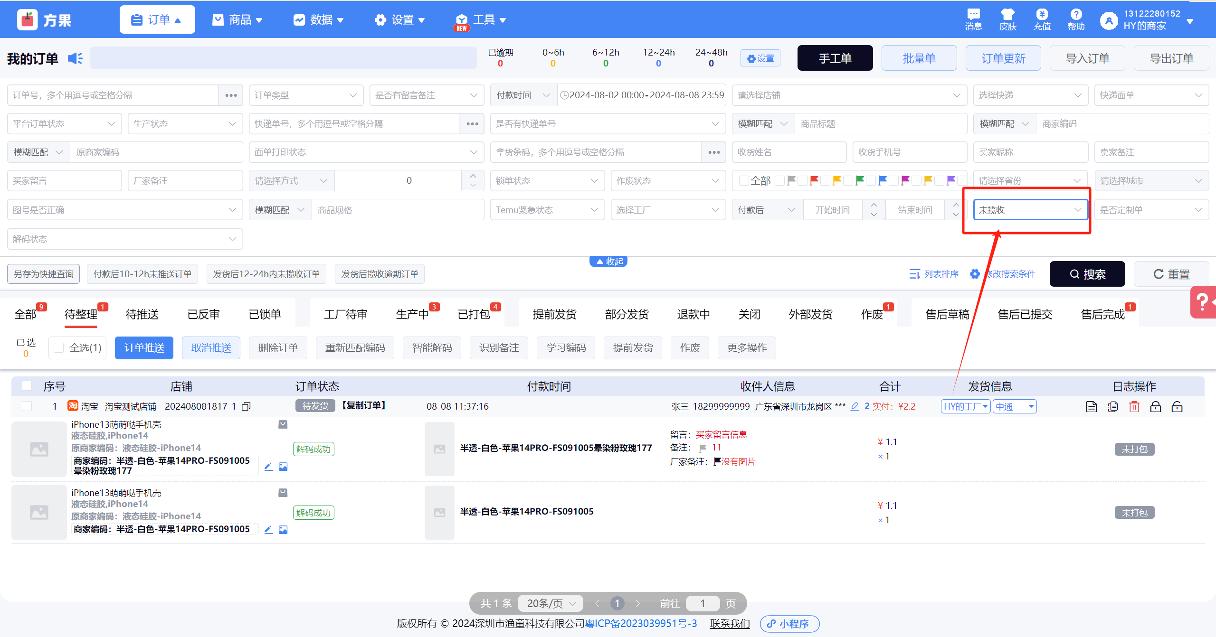
Task: Click the pencil icon next to the recipient address
Action: (x=855, y=406)
